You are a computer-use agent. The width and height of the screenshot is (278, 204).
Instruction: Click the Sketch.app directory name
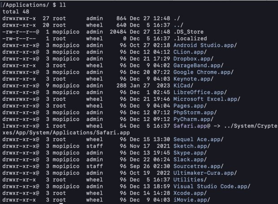(x=191, y=146)
